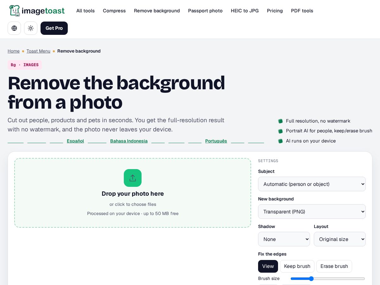Screen dimensions: 380x285
Task: Open Remove background in top navigation
Action: pos(157,11)
